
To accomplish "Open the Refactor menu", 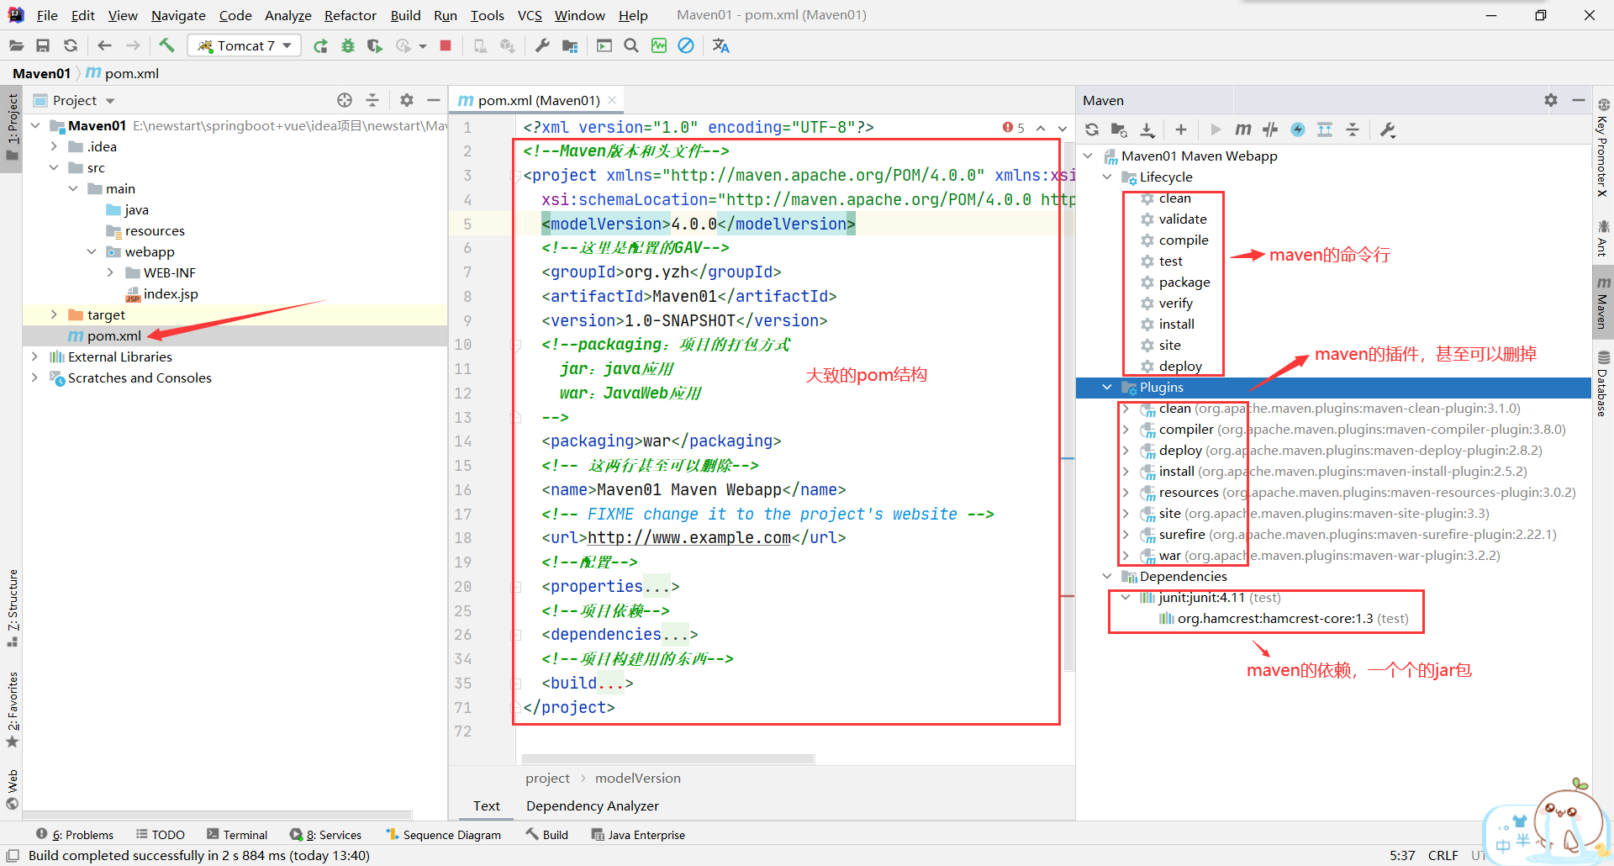I will [350, 15].
